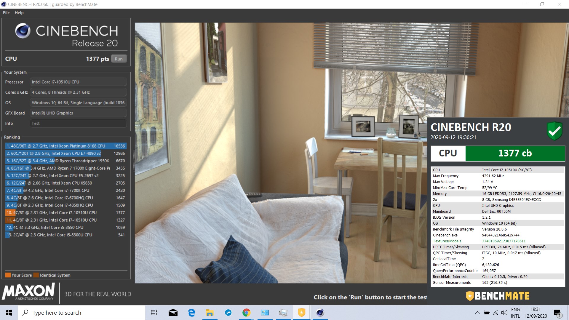Select ranking row Intel Core i7-4850HQ CPU
The width and height of the screenshot is (569, 320).
pos(66,205)
